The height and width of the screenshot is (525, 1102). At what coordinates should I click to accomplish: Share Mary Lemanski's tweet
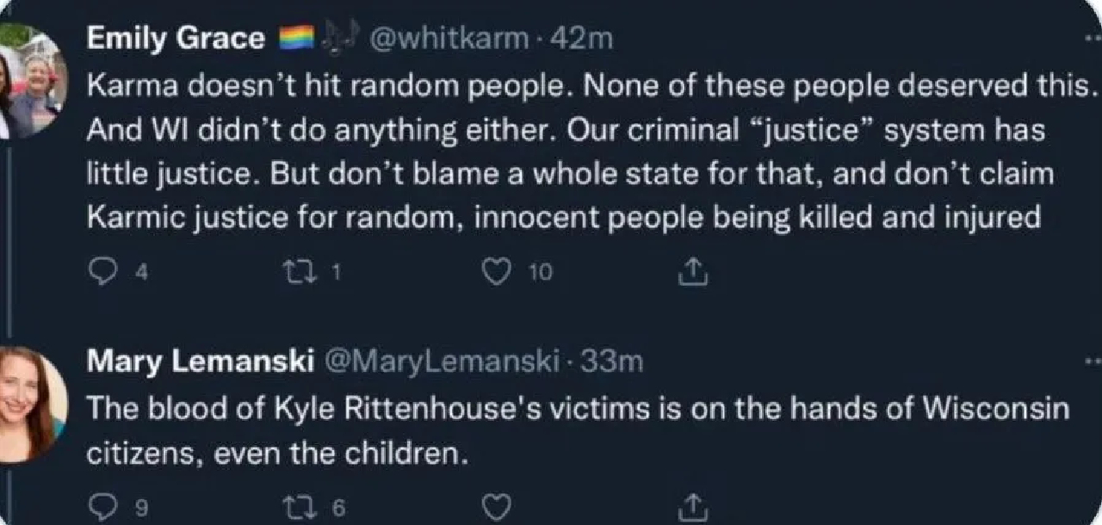(691, 506)
